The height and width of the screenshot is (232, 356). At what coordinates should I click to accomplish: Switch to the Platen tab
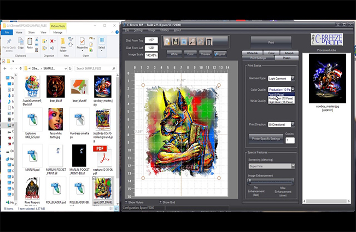287,58
